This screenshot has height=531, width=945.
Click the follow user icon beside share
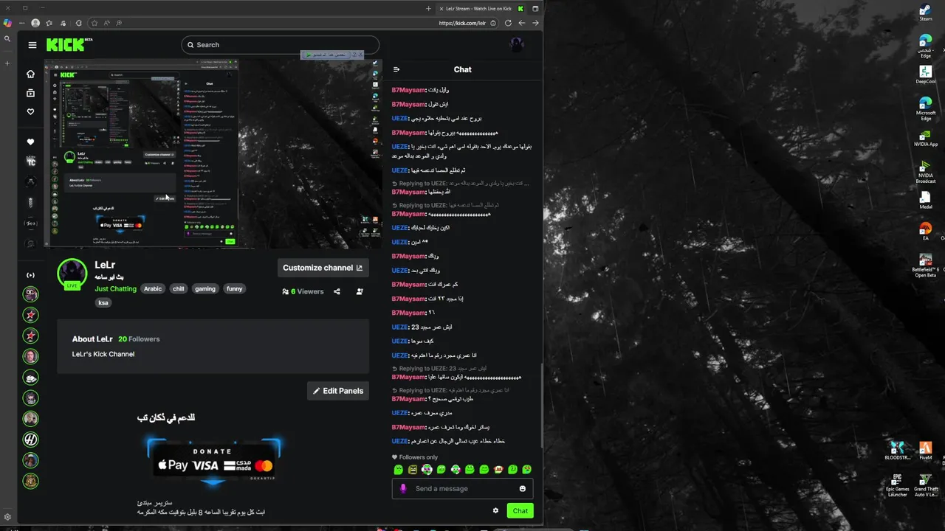[360, 291]
